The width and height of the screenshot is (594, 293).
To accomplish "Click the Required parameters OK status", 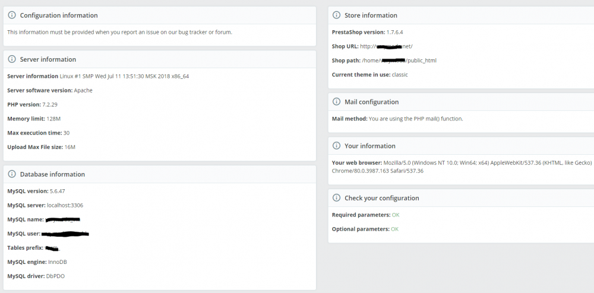I will 396,215.
